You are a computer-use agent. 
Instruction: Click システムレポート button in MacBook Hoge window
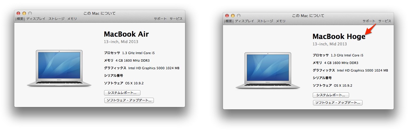[331, 95]
